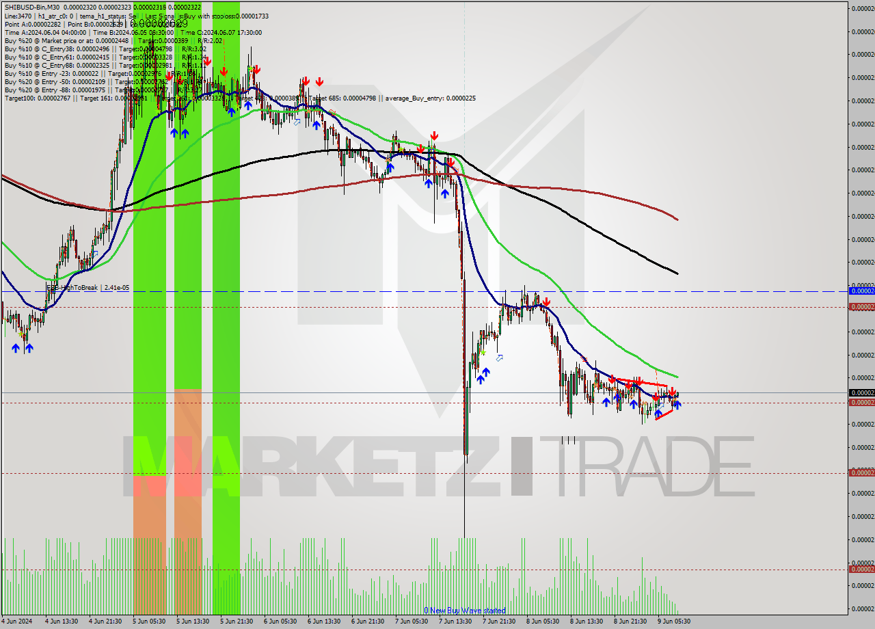The height and width of the screenshot is (629, 875).
Task: Click the blue-highlighted price label on the price axis
Action: [861, 291]
